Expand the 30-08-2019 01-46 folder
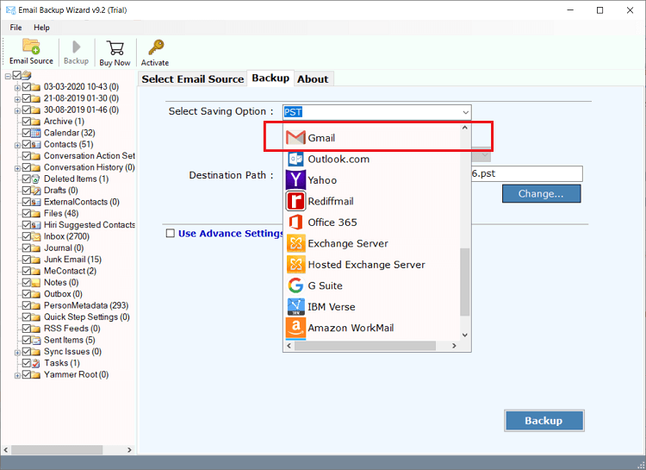Screen dimensions: 646x470 click(x=17, y=110)
